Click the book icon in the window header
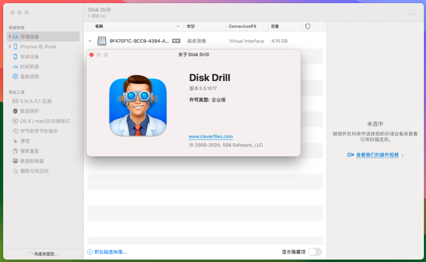 412,13
